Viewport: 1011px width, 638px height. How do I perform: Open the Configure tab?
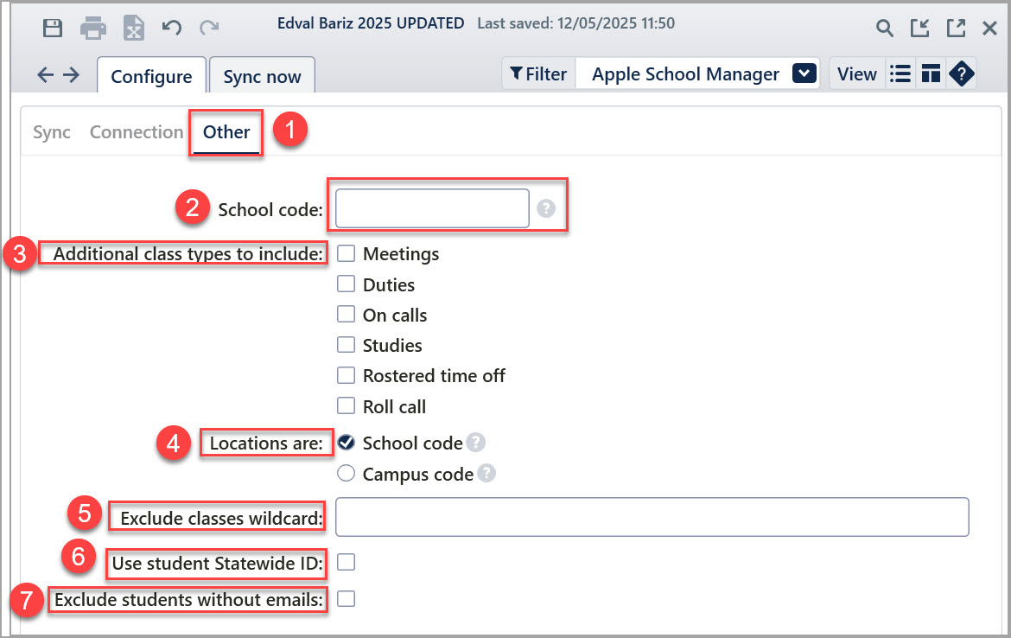[x=151, y=76]
